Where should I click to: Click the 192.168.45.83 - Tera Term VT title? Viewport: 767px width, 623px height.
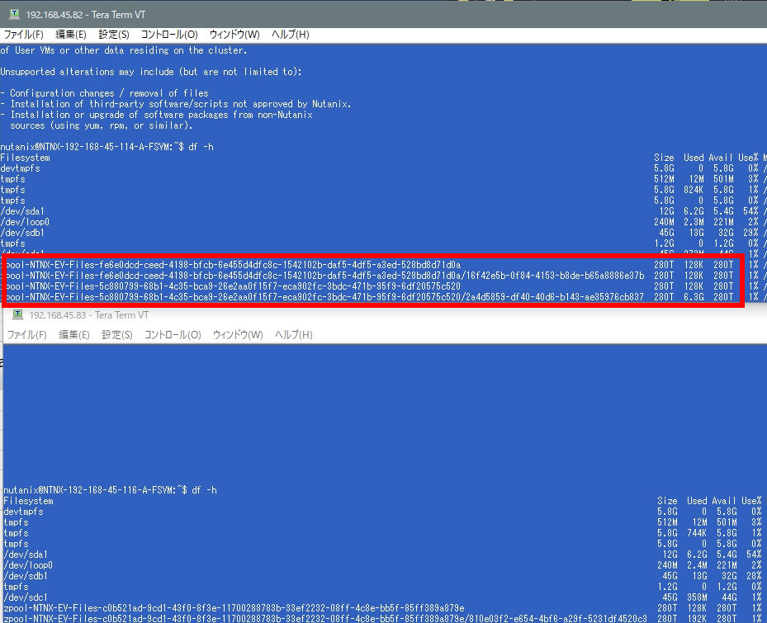[89, 315]
